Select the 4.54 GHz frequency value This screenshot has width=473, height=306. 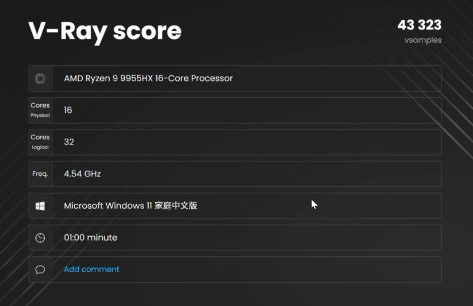tap(82, 174)
